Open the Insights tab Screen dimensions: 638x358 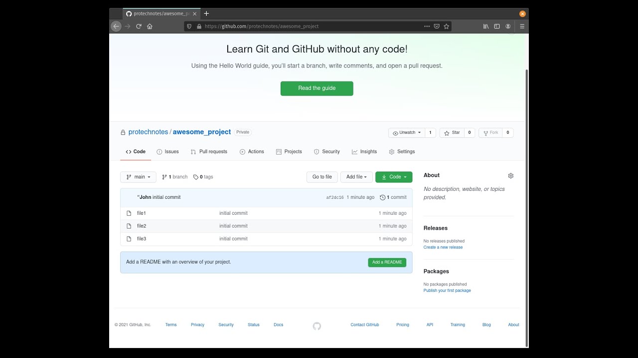click(x=364, y=152)
